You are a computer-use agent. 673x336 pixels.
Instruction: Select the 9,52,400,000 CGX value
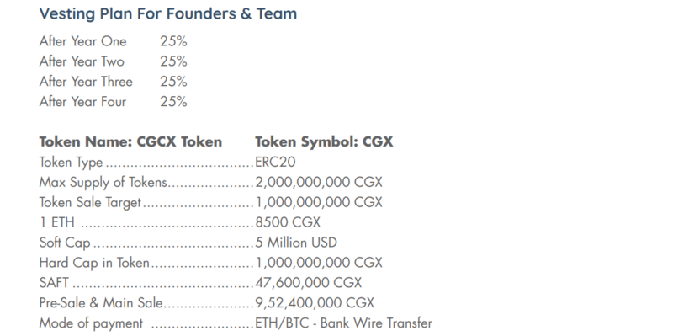click(315, 303)
